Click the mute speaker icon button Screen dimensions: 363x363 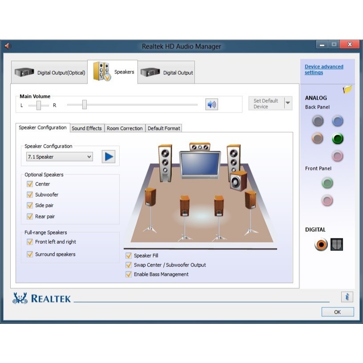(211, 105)
